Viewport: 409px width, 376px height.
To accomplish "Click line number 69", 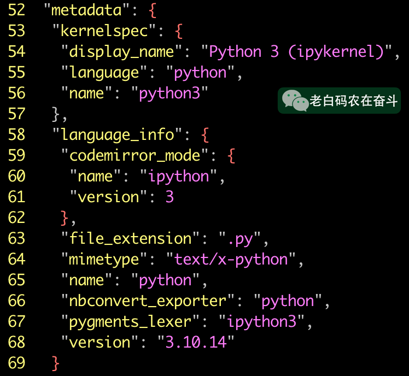I will coord(17,363).
